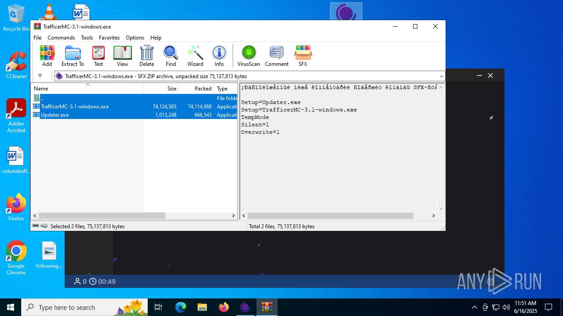Open Firefox desktop shortcut

pyautogui.click(x=16, y=207)
